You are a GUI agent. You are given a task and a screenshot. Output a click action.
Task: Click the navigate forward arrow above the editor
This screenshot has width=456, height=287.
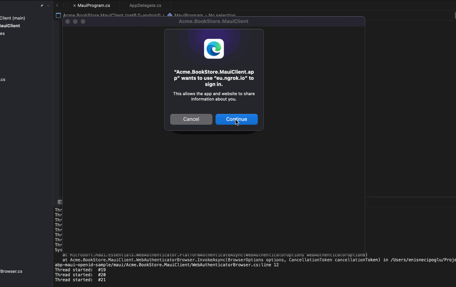(63, 5)
